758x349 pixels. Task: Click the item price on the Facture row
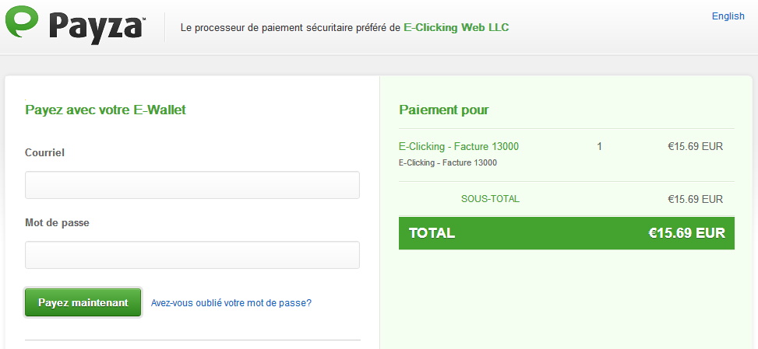[695, 146]
